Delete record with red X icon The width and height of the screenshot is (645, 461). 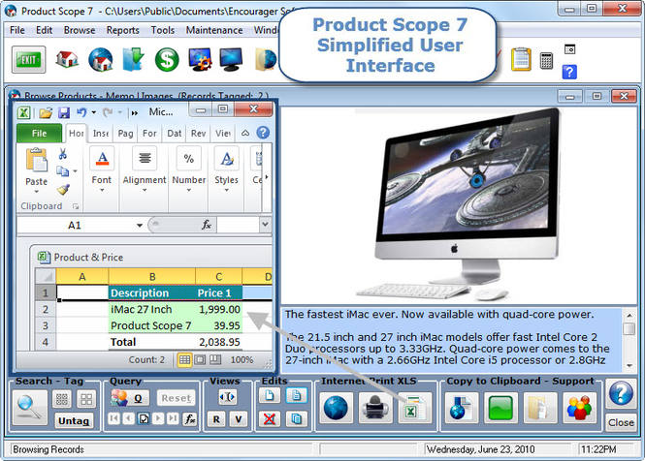tap(270, 419)
